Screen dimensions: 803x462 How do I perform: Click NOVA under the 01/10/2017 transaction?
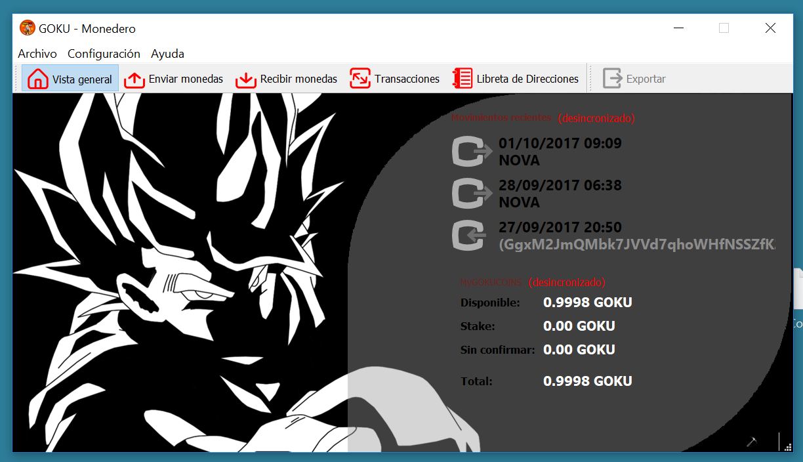[x=519, y=160]
